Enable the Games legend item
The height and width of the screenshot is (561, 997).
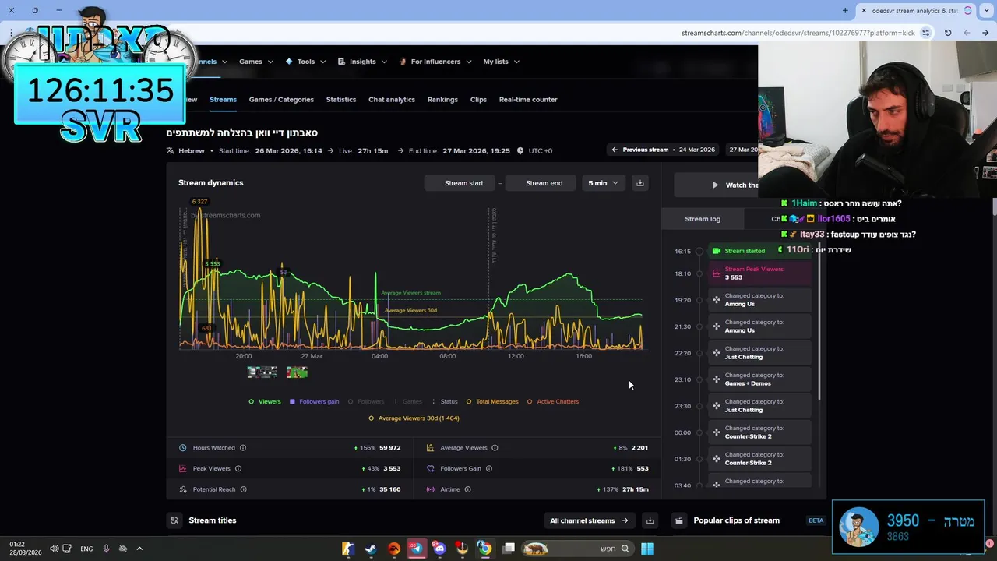408,401
